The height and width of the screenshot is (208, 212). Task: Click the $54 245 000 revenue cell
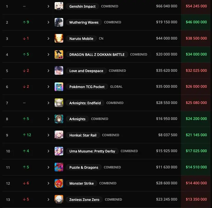point(196,6)
